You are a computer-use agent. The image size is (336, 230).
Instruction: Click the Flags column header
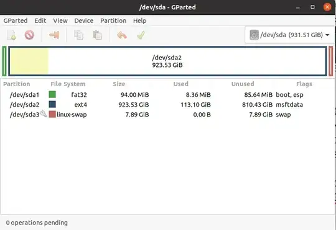click(x=304, y=84)
